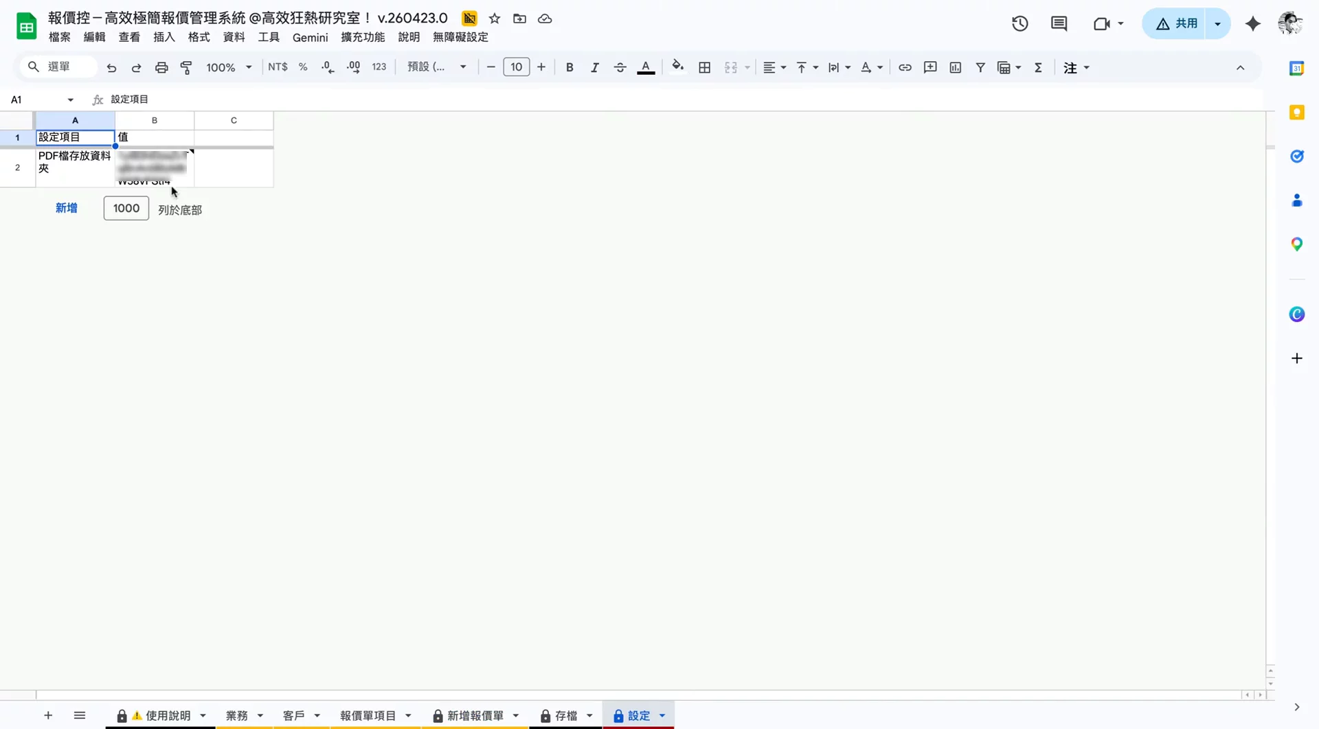Move document with the folder icon

click(520, 19)
